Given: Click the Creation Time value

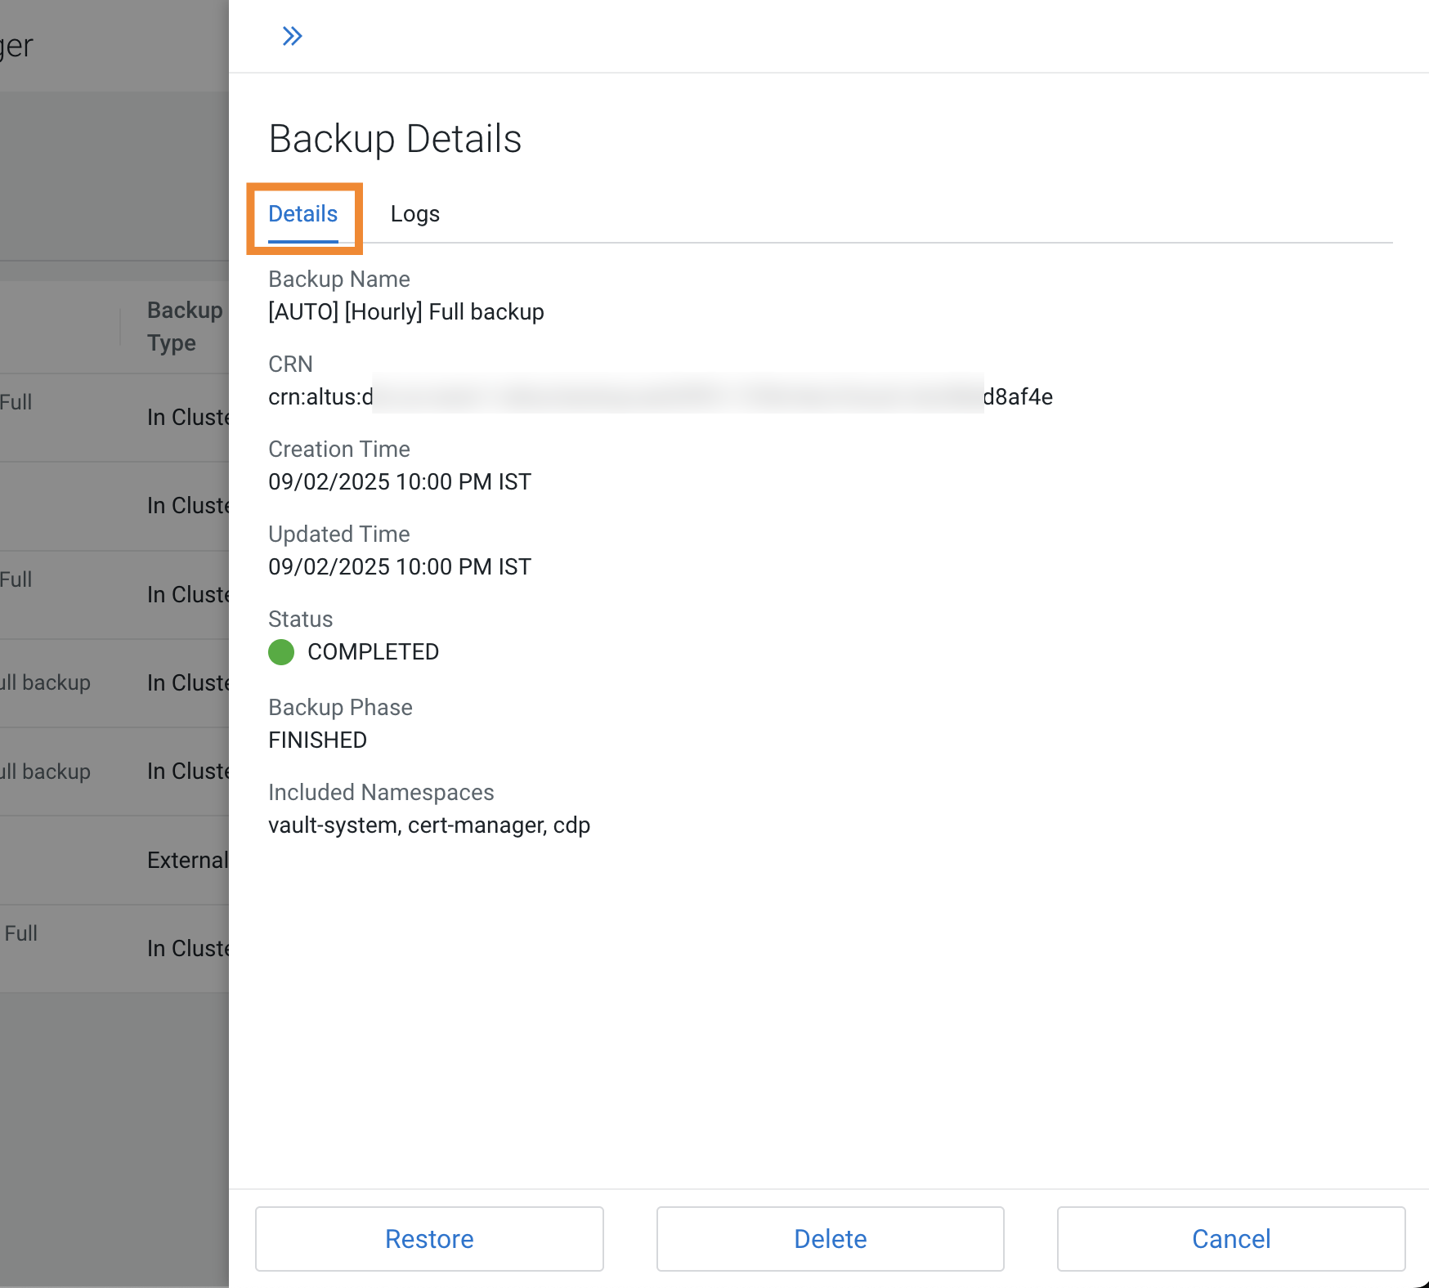Looking at the screenshot, I should click(x=400, y=481).
